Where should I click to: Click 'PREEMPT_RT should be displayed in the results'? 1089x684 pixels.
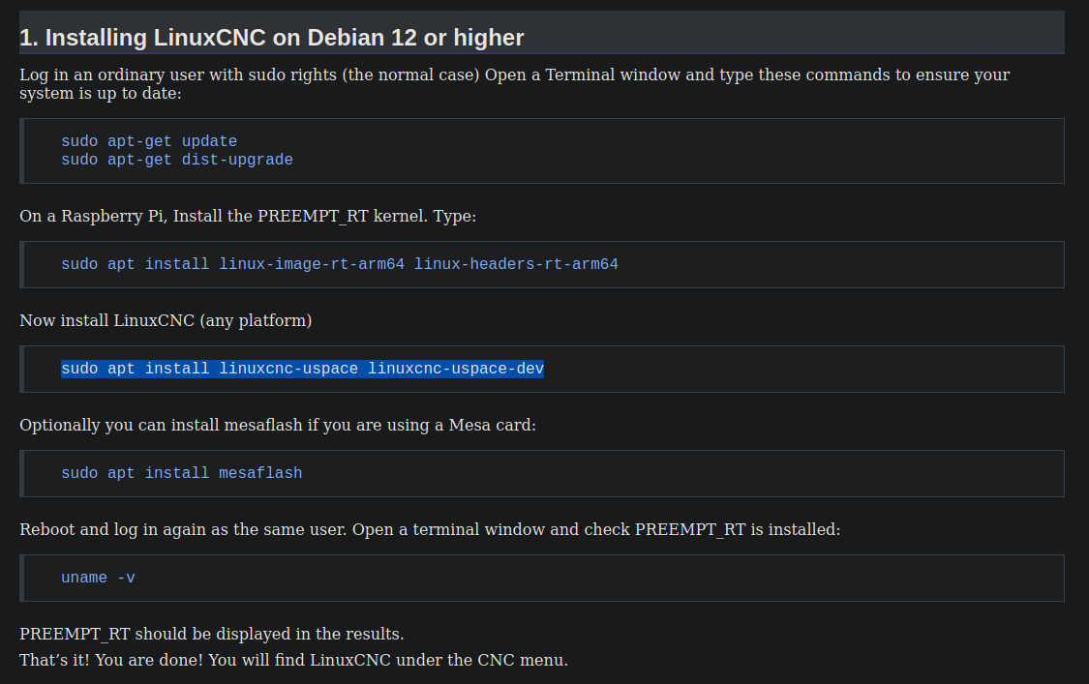pyautogui.click(x=212, y=634)
